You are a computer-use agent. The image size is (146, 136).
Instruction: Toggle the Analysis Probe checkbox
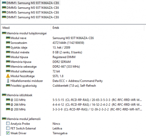8,123
